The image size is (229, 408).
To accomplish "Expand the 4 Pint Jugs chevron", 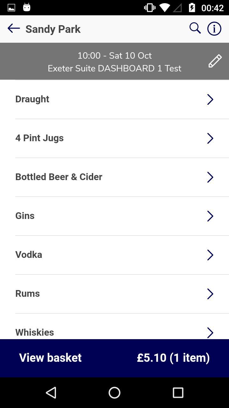I will pyautogui.click(x=210, y=138).
